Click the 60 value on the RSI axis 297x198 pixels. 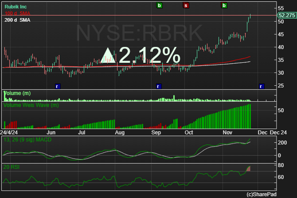(281, 177)
